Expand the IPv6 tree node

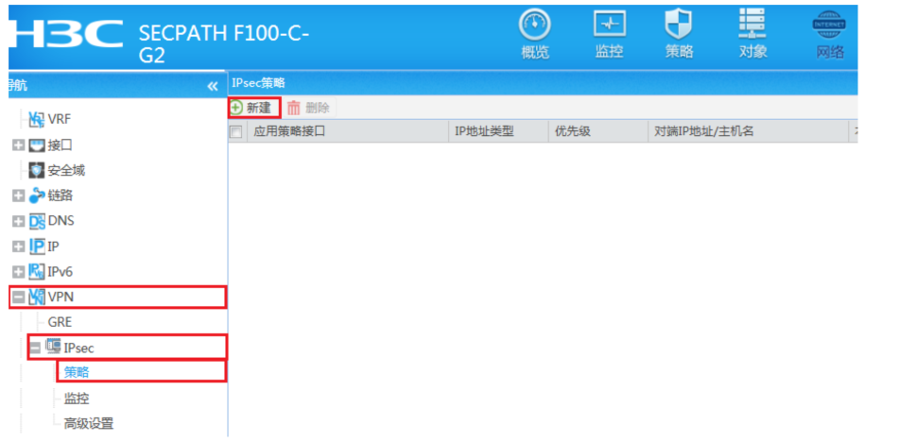[x=19, y=272]
